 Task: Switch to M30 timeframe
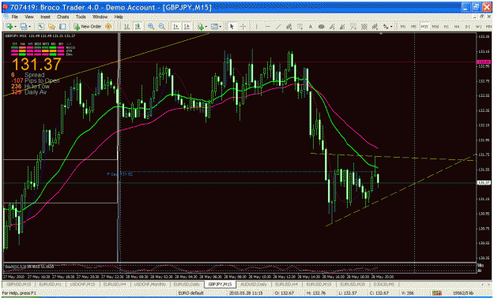[436, 27]
